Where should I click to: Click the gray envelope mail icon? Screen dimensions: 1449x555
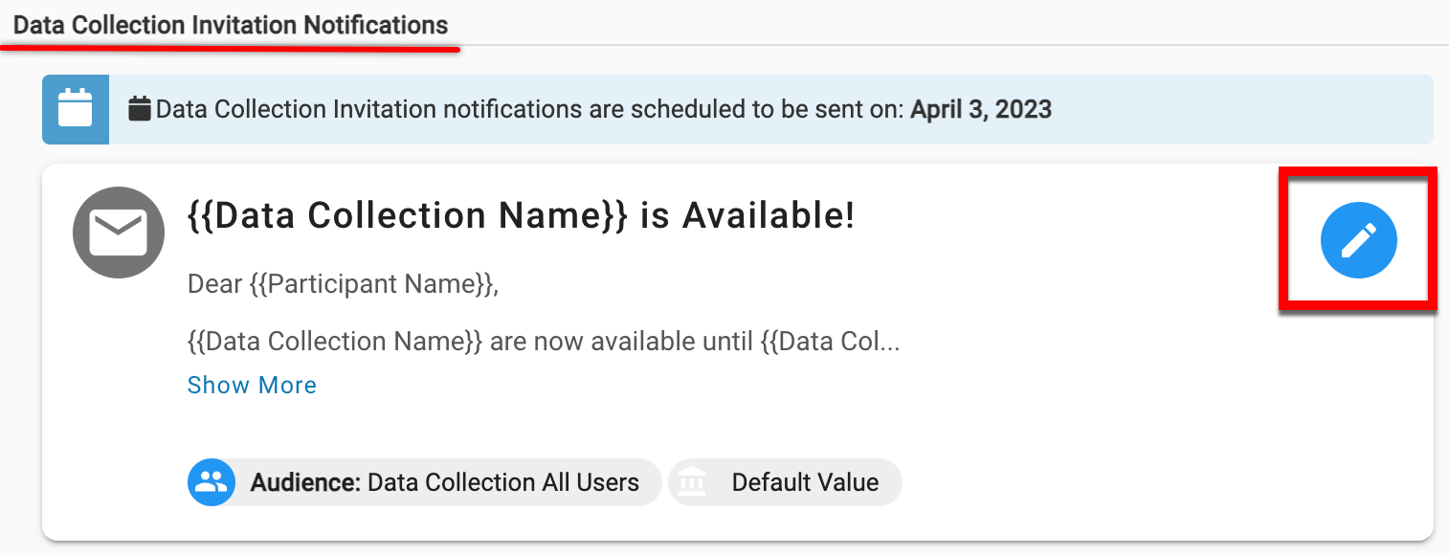(x=118, y=232)
